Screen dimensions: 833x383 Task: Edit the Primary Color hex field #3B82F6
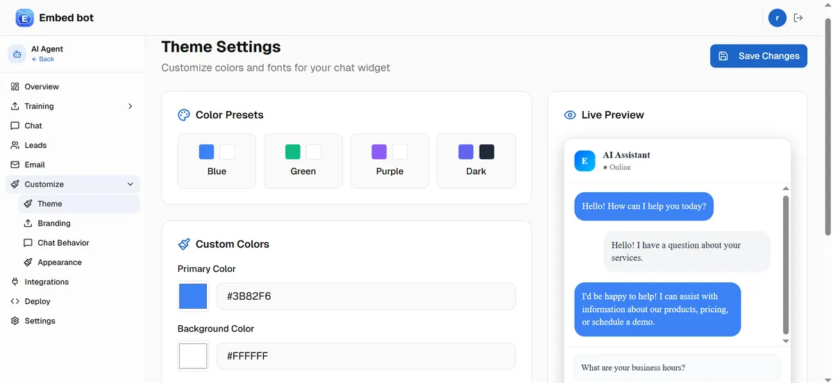[x=366, y=296]
